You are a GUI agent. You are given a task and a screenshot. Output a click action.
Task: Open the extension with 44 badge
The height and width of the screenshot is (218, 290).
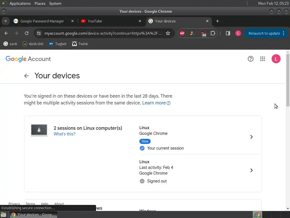coord(203,33)
